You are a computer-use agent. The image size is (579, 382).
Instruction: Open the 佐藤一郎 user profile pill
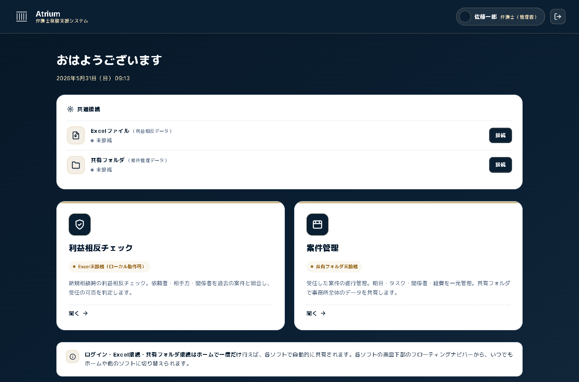[x=501, y=17]
